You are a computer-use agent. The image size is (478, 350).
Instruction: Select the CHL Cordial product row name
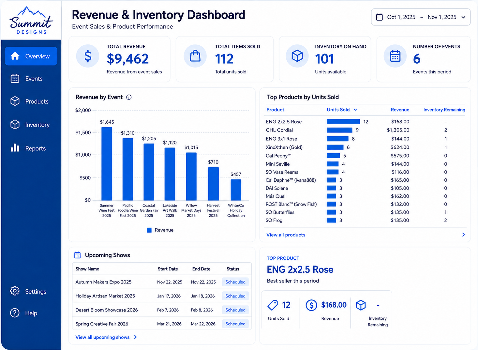coord(279,130)
